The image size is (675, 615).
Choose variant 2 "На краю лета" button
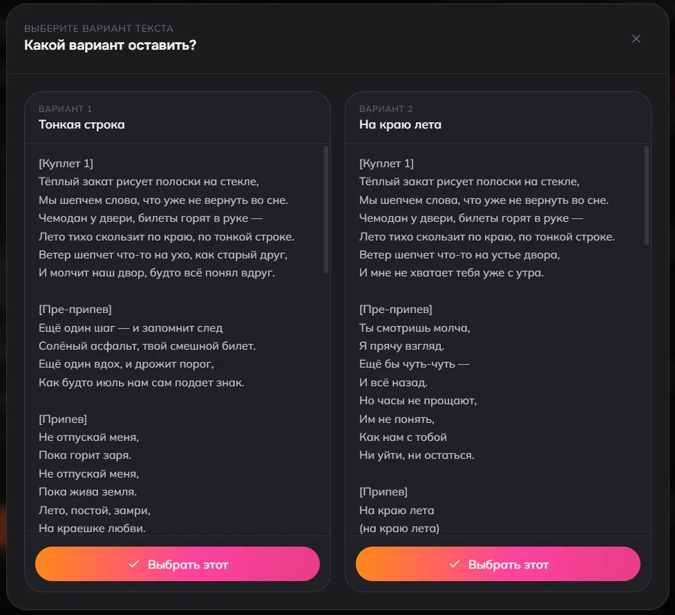click(x=497, y=564)
